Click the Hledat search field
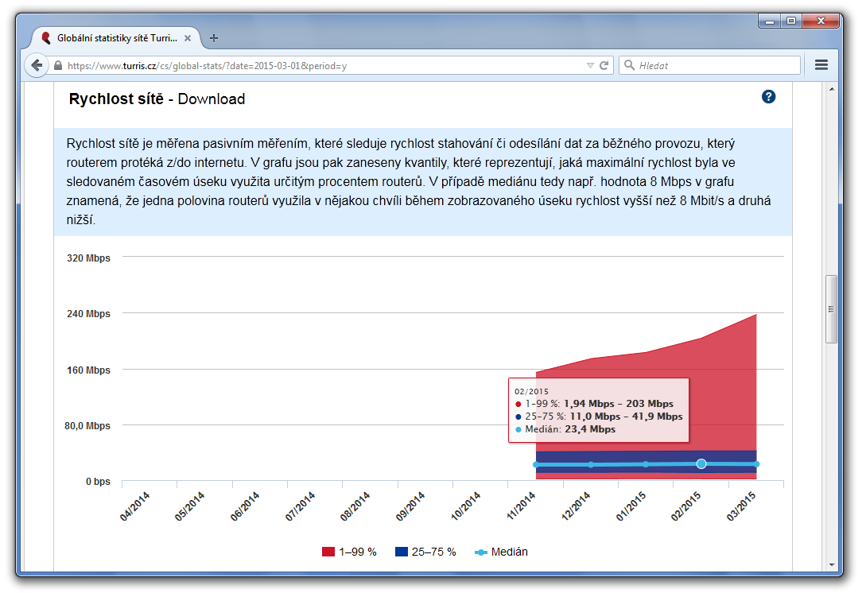The image size is (866, 593). [x=716, y=66]
